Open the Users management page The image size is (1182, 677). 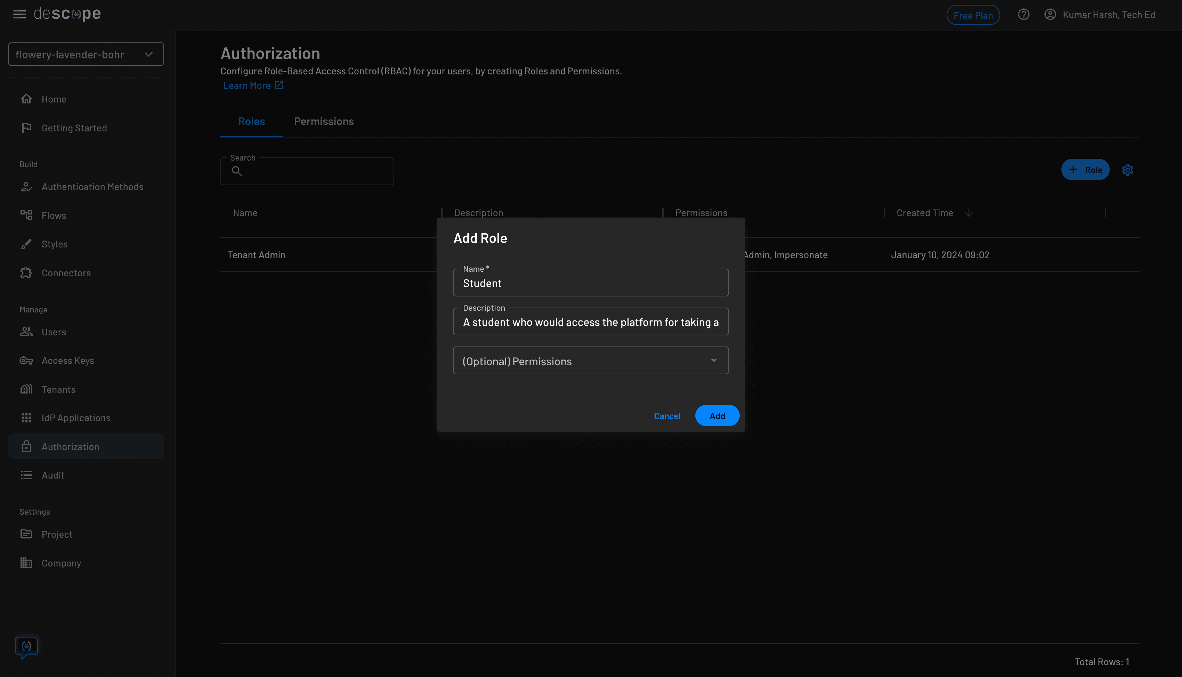54,332
